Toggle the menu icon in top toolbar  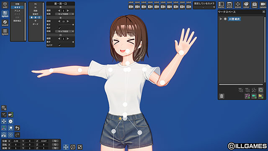coord(221,5)
